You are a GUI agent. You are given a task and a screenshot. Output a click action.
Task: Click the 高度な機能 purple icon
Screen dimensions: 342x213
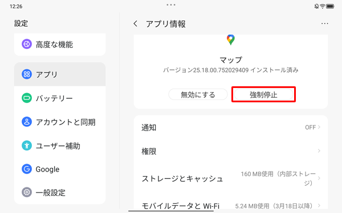click(x=27, y=44)
